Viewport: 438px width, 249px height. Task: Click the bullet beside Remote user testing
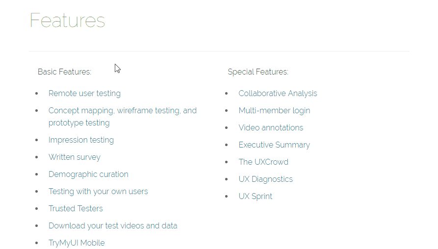pos(37,94)
